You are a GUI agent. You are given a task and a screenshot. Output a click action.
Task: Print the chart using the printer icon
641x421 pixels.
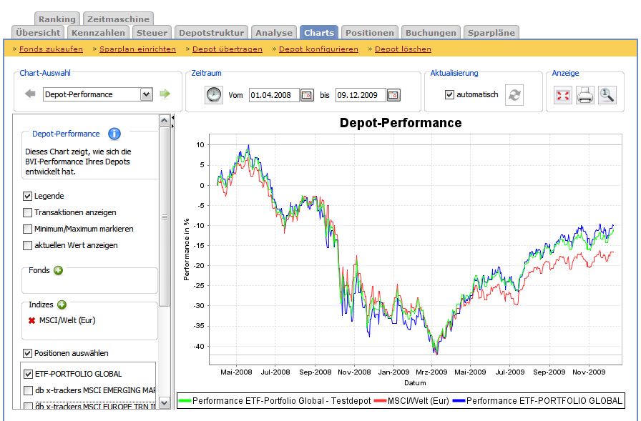(585, 95)
